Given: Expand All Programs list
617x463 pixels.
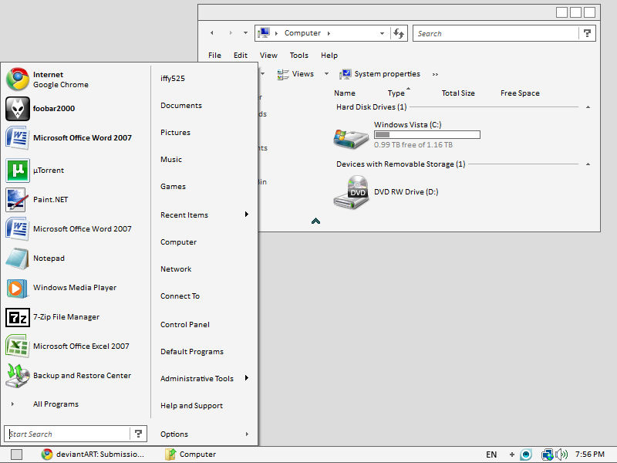Looking at the screenshot, I should click(12, 404).
